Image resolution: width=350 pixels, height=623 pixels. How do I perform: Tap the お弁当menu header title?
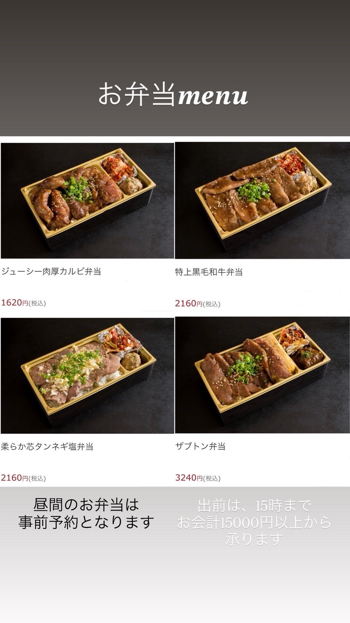tap(174, 94)
